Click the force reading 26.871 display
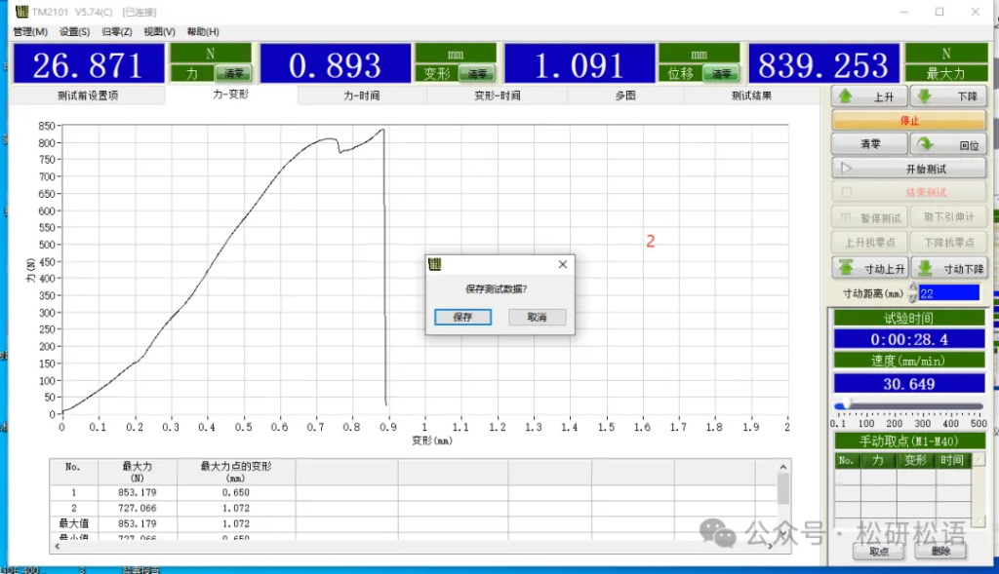This screenshot has height=574, width=999. pyautogui.click(x=89, y=64)
